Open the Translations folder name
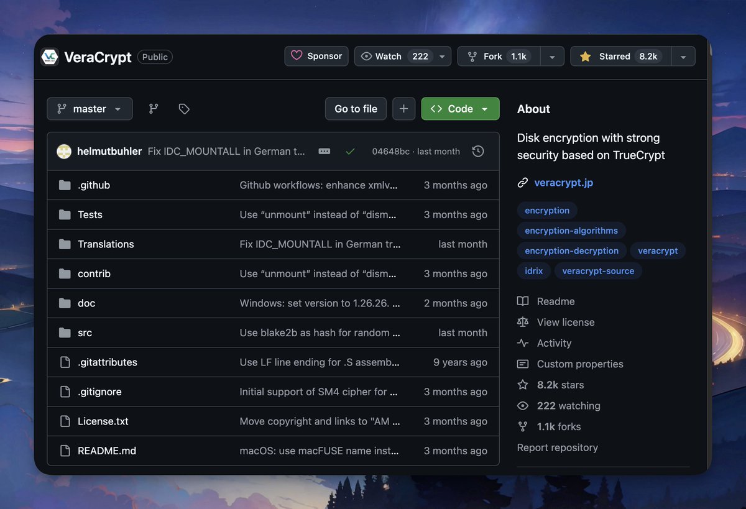Screen dimensions: 746x509 (x=106, y=244)
